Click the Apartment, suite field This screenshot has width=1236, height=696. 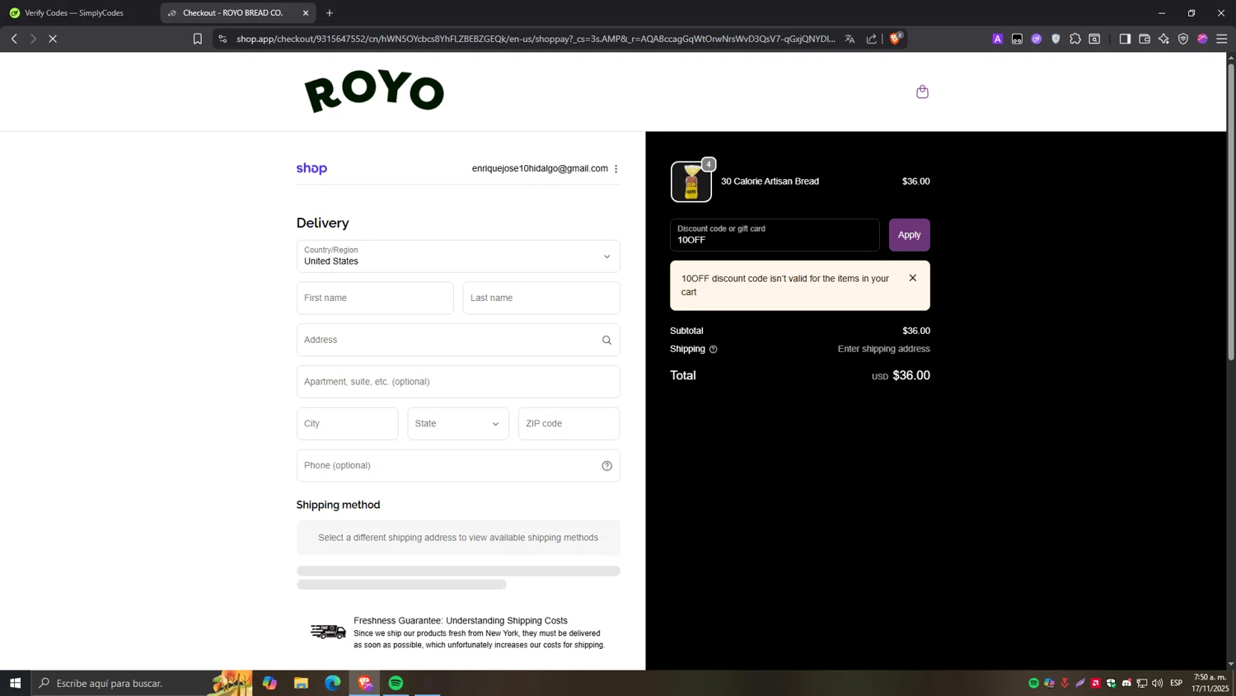pyautogui.click(x=458, y=382)
